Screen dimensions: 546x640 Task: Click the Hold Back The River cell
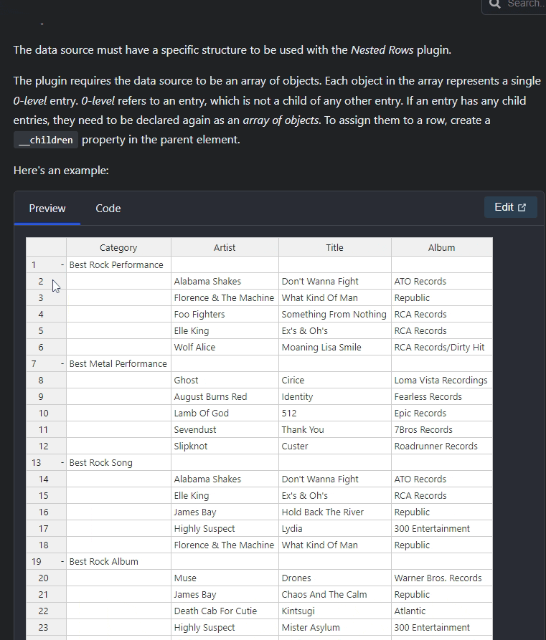(x=335, y=512)
